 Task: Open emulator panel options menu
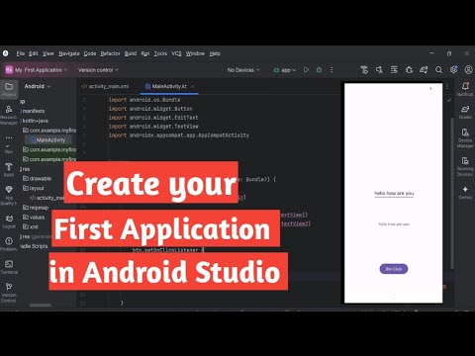click(447, 87)
